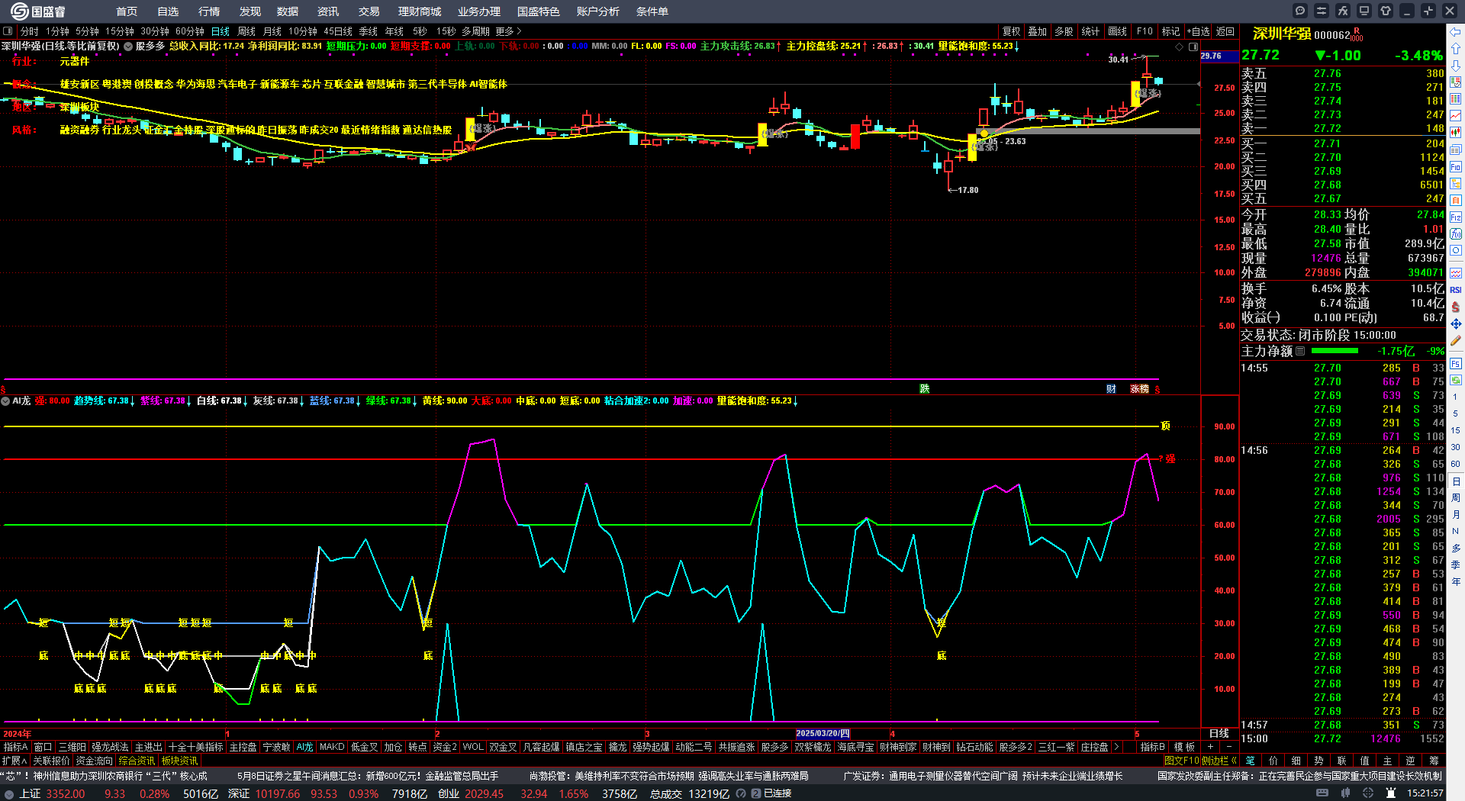Click > arrow after 庄控盘 for more indicators
Viewport: 1465px width, 801px height.
pos(1117,747)
